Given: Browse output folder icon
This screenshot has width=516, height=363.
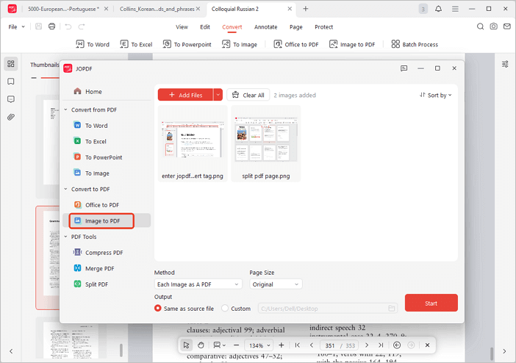Looking at the screenshot, I should click(391, 309).
